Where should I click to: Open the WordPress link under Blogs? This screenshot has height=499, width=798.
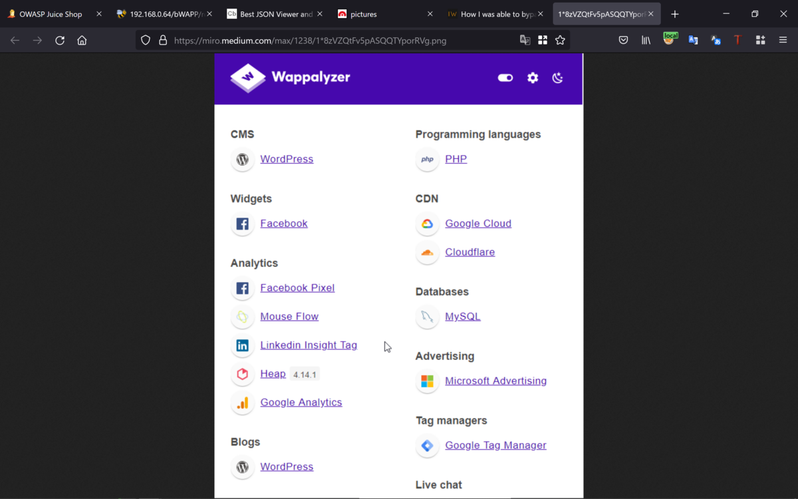pyautogui.click(x=287, y=467)
